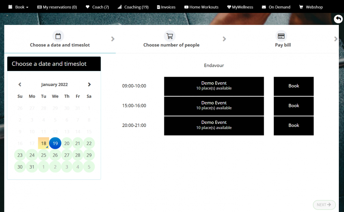The width and height of the screenshot is (344, 212).
Task: Open Home Workouts video section
Action: point(201,7)
